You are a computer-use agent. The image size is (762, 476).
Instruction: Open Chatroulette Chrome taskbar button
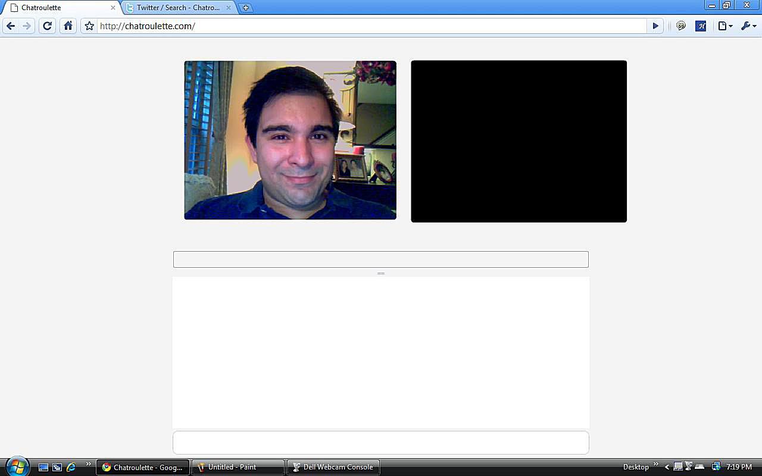(143, 467)
